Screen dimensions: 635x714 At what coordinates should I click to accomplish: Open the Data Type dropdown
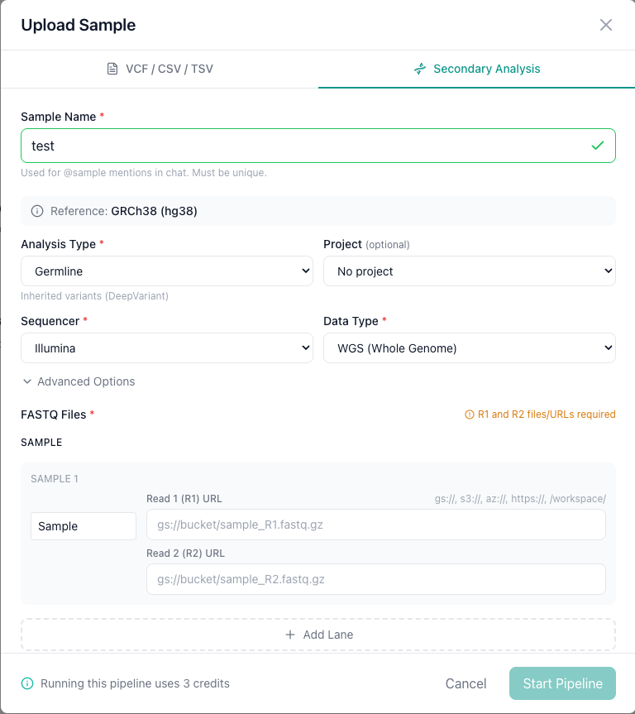pos(469,348)
